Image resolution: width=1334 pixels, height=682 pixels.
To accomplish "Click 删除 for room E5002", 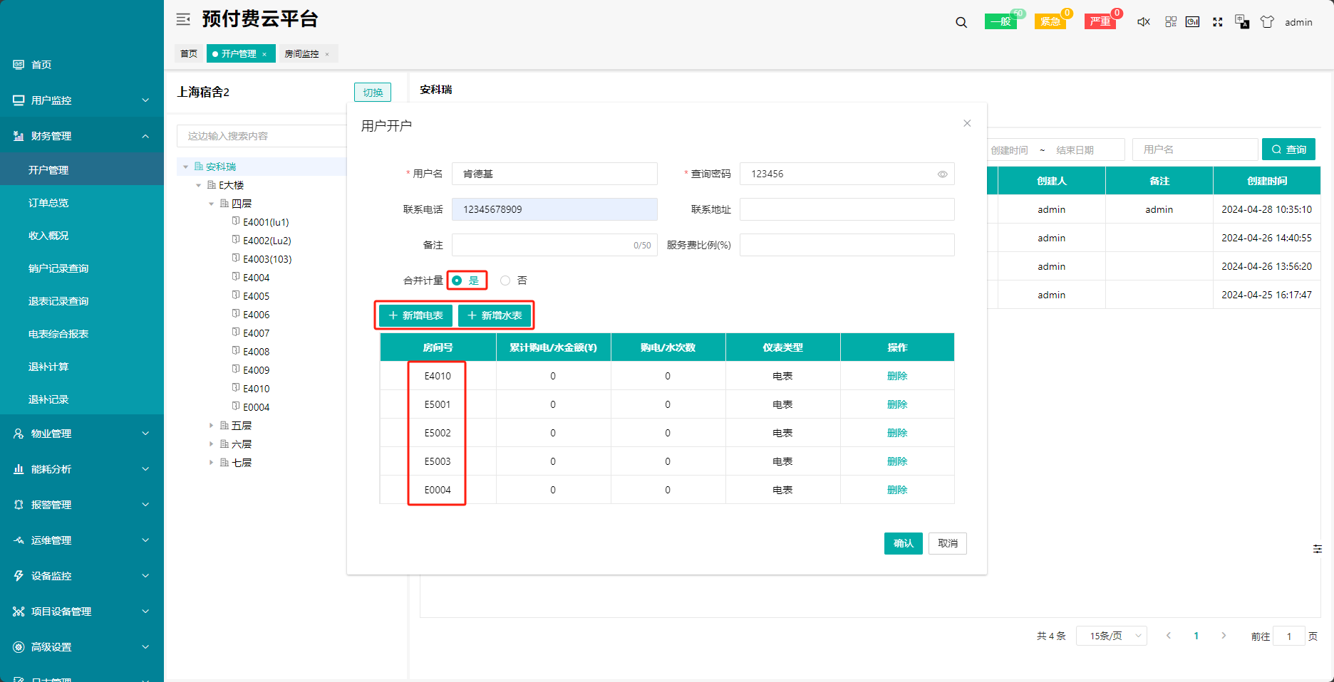I will tap(896, 433).
